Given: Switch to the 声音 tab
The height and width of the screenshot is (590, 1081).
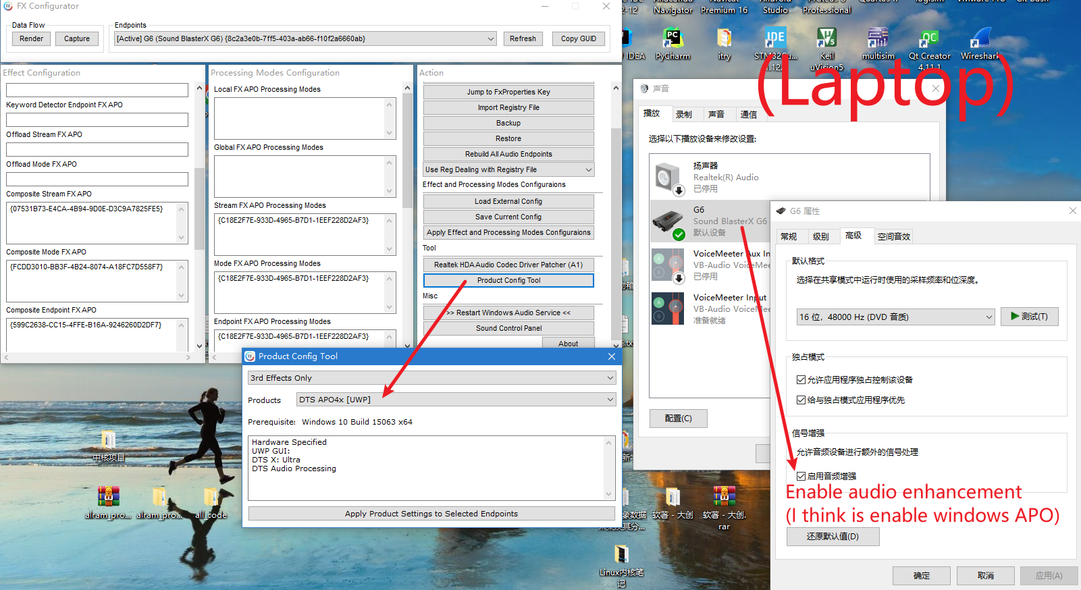Looking at the screenshot, I should (x=716, y=115).
